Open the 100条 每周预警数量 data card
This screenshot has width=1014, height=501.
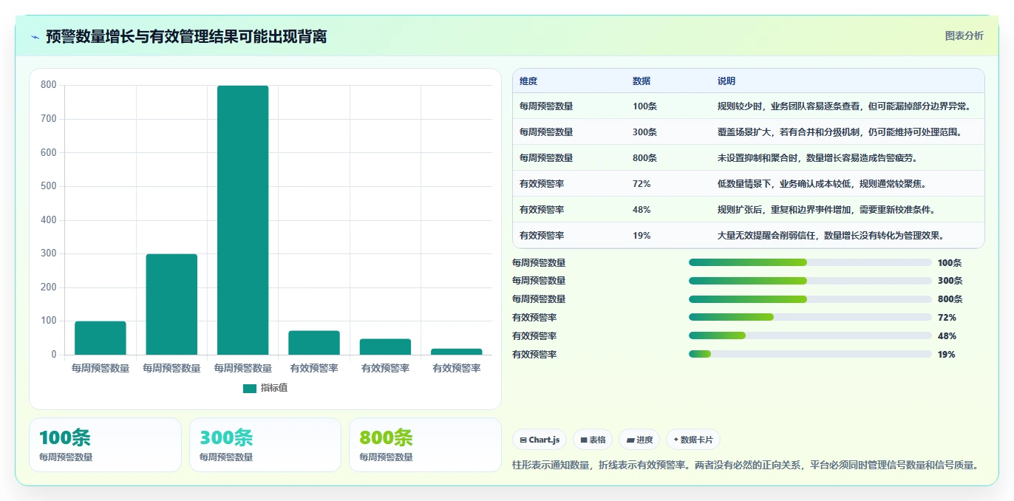pyautogui.click(x=105, y=445)
